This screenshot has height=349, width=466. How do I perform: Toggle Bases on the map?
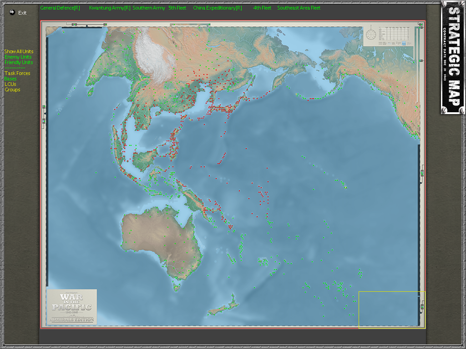10,79
